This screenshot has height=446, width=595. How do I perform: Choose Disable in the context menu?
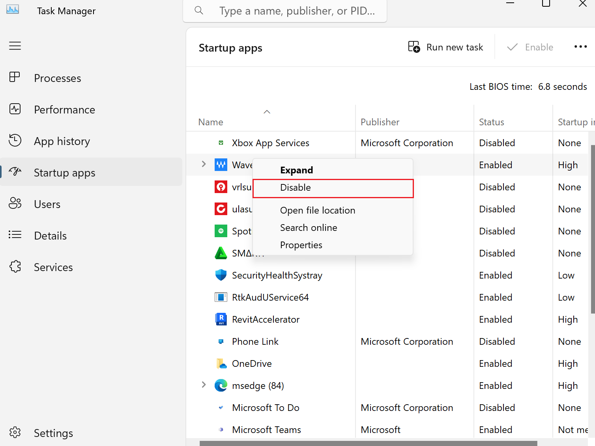(295, 188)
